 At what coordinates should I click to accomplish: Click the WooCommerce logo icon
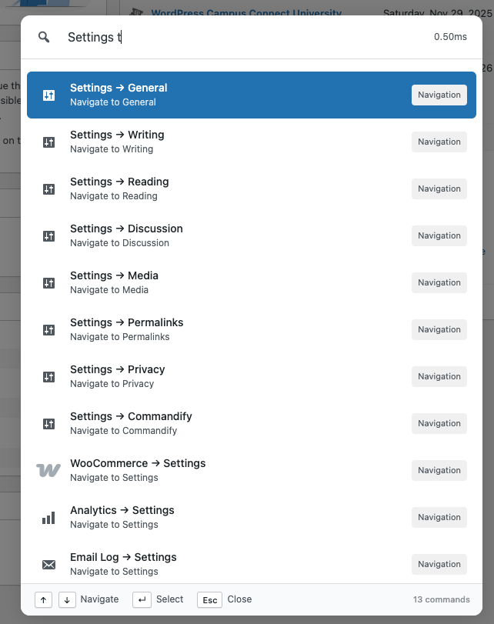pyautogui.click(x=48, y=470)
